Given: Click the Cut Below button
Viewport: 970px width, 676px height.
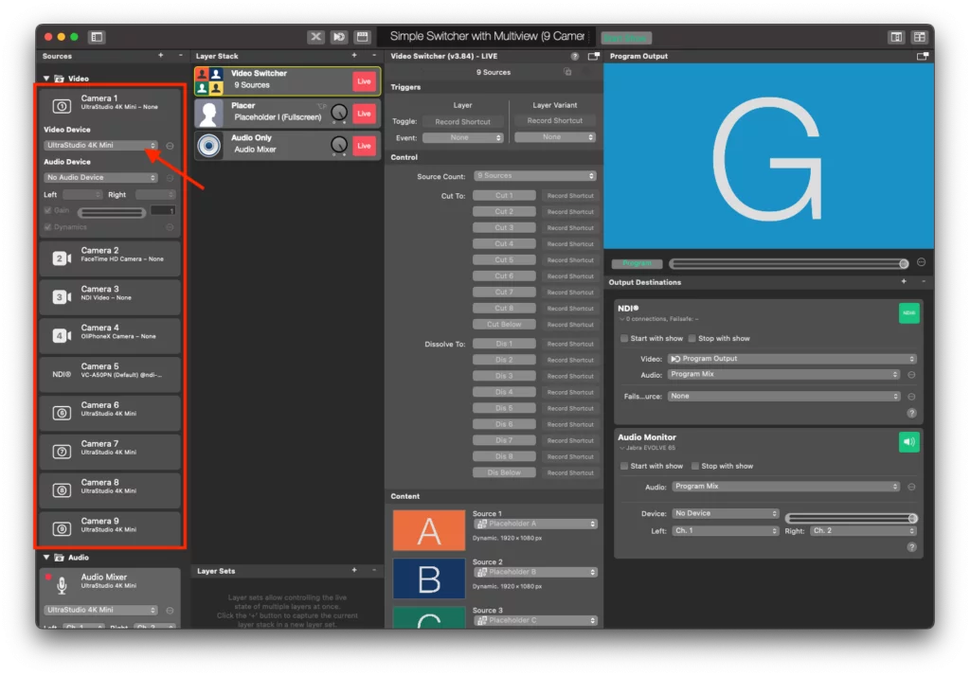Looking at the screenshot, I should click(504, 324).
